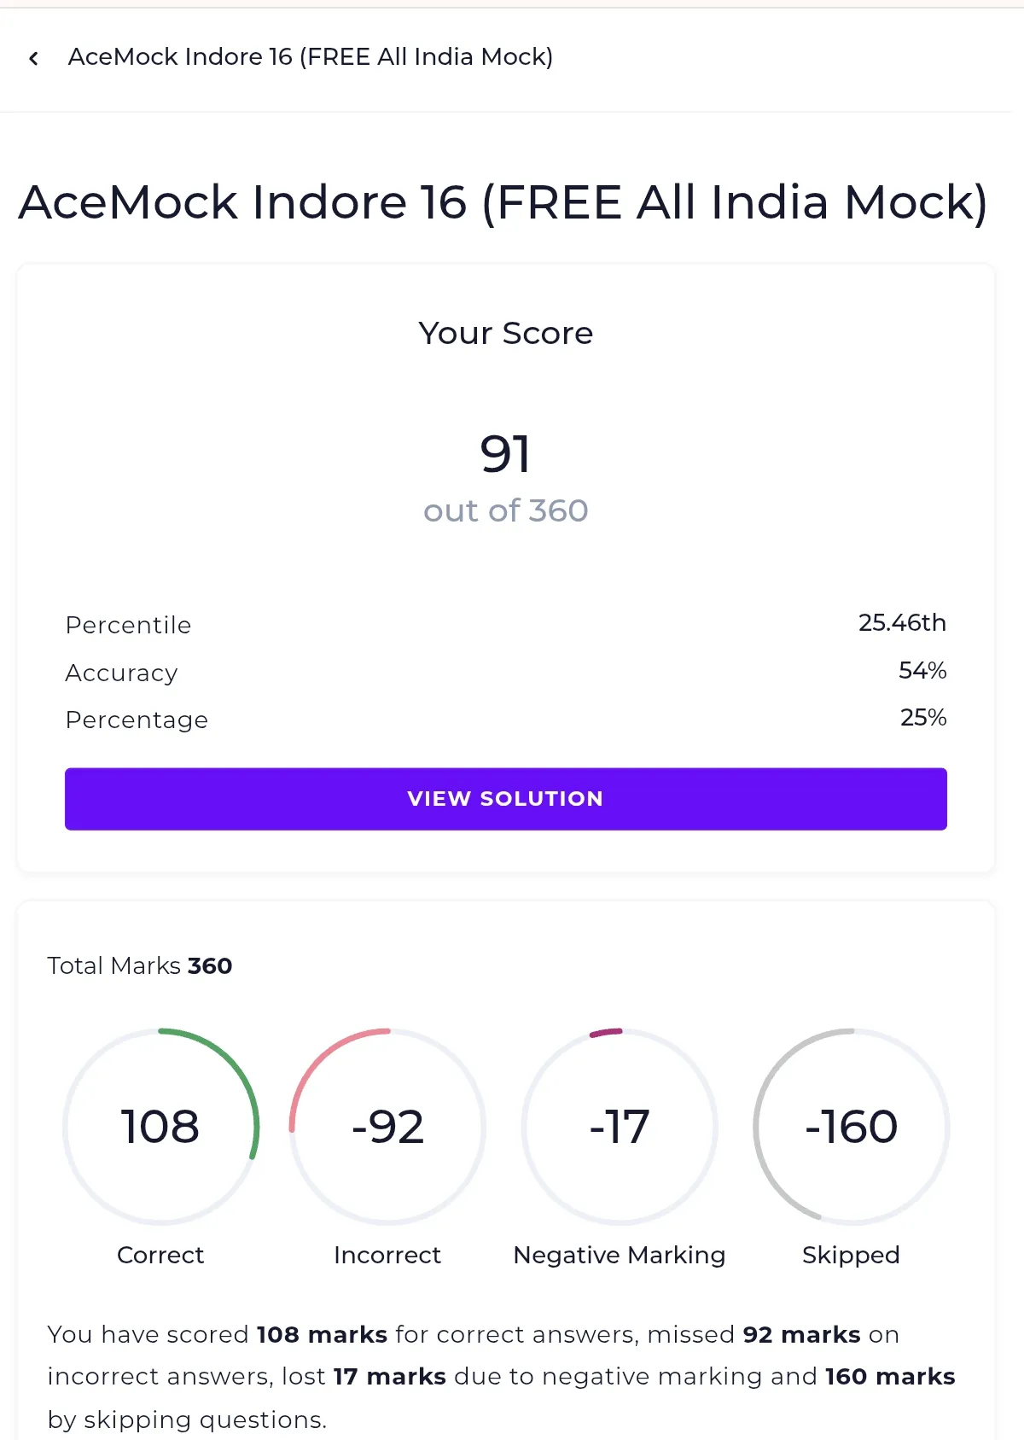
Task: Click the Skipped marks circle showing -160
Action: 852,1127
